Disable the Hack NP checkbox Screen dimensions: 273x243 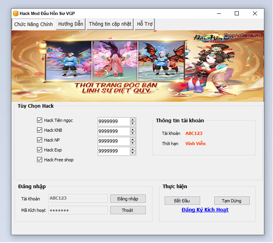click(x=39, y=140)
